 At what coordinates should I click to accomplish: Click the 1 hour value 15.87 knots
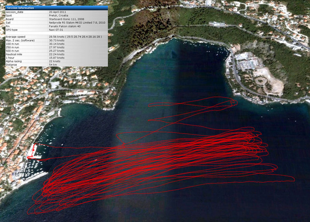[x=57, y=58]
